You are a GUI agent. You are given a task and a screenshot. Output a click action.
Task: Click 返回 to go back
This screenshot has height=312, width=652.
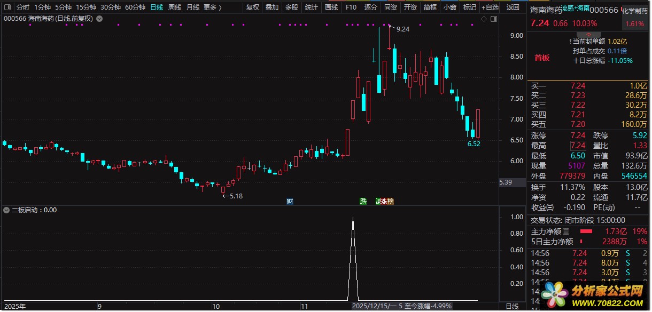pos(513,7)
